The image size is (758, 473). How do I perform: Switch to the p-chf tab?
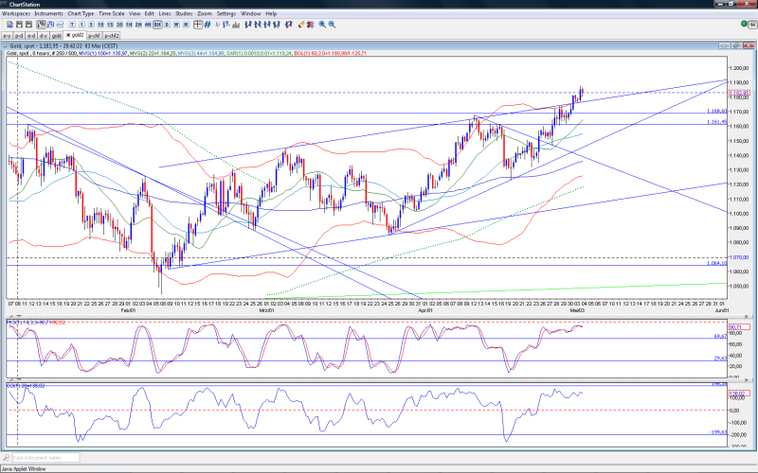pos(94,36)
